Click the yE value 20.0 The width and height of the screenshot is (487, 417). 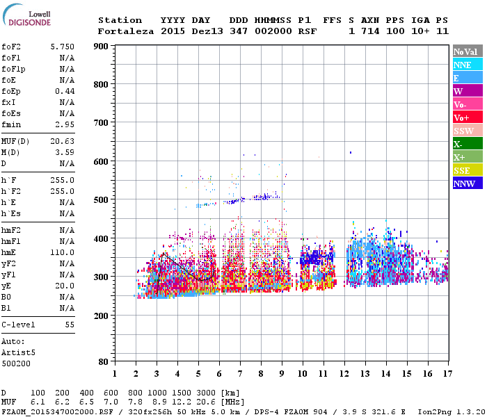coord(65,286)
